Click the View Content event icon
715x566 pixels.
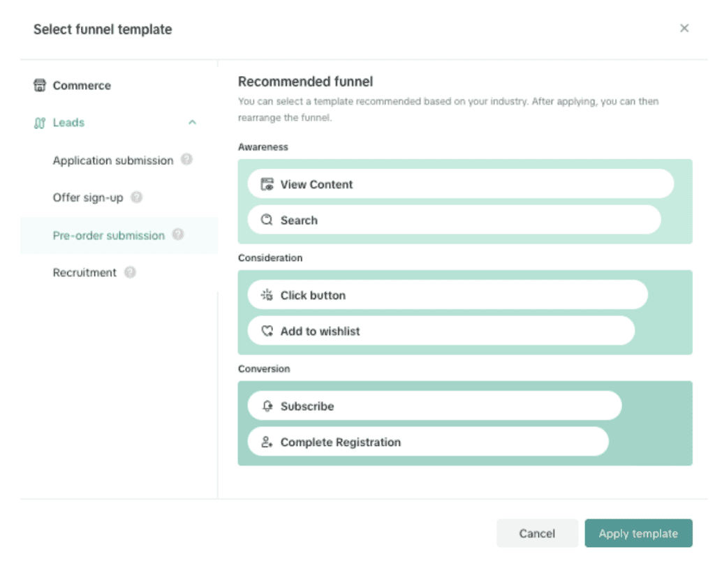[267, 184]
